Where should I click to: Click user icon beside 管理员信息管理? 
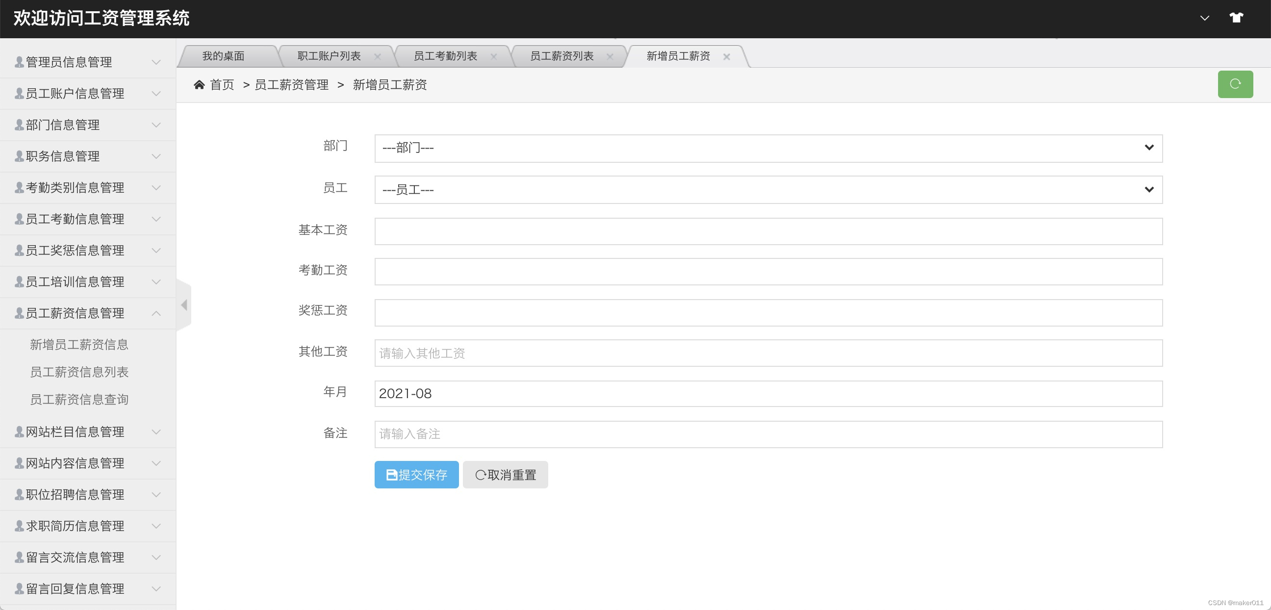pyautogui.click(x=19, y=62)
